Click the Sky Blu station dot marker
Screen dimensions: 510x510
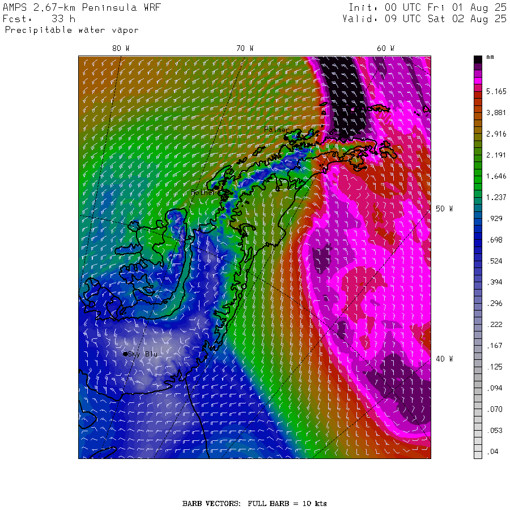125,354
